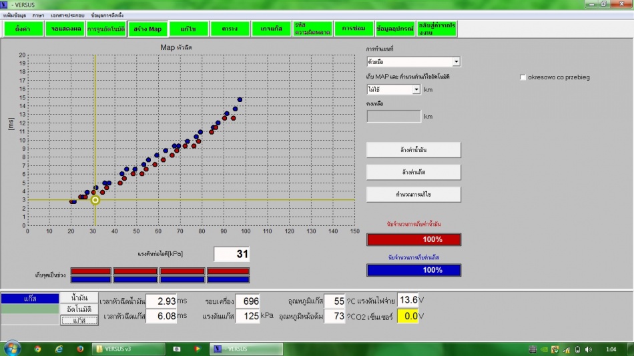Screen dimensions: 634x356
Task: Click the engine RPM value 696
Action: [x=248, y=301]
